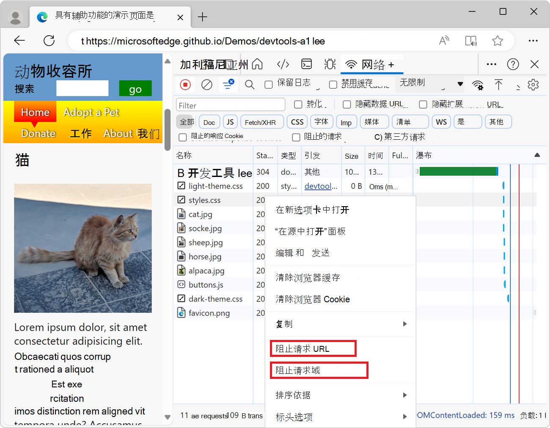Import a HAR file
Viewport: 550px width, 428px height.
coord(499,85)
